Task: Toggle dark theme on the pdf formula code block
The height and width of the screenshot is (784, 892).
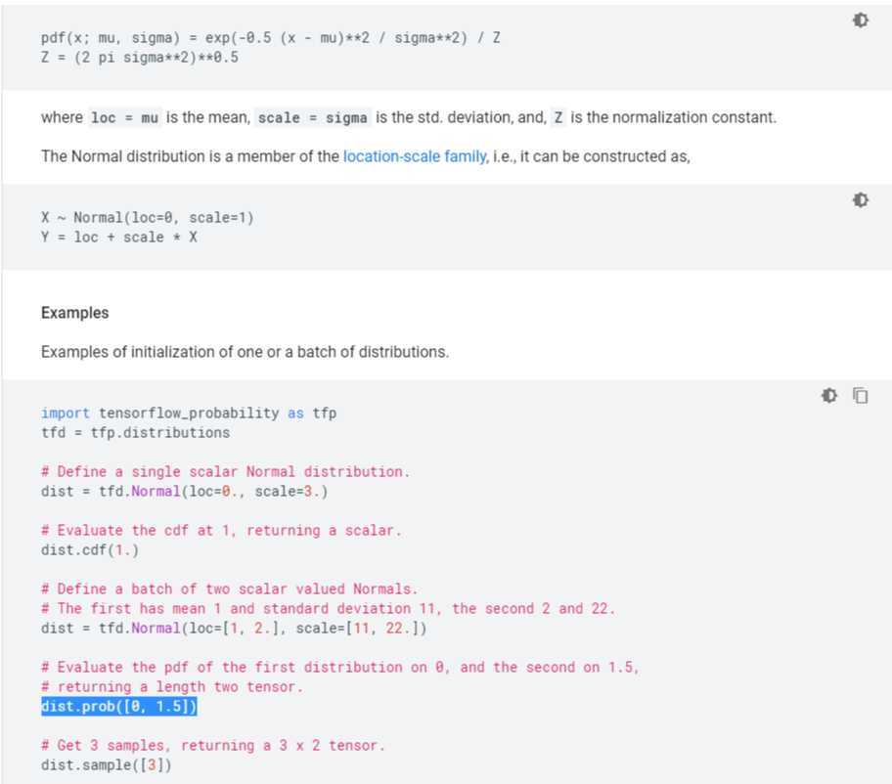Action: click(x=861, y=21)
